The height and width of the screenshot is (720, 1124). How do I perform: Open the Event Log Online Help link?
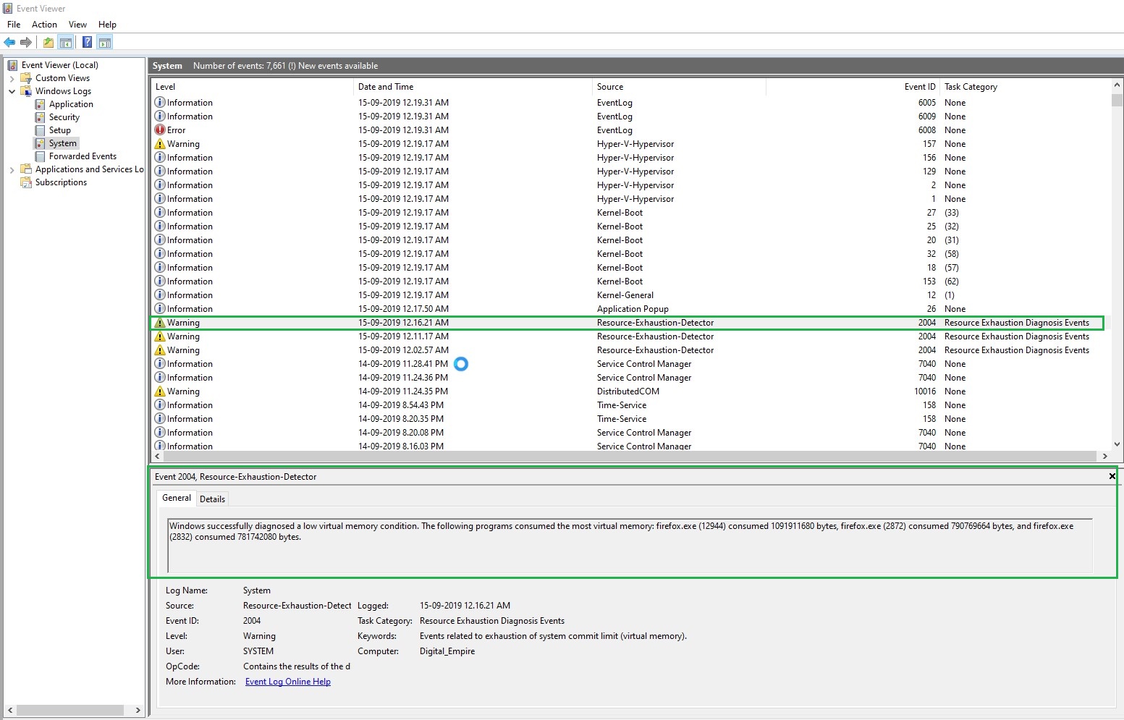[x=287, y=682]
